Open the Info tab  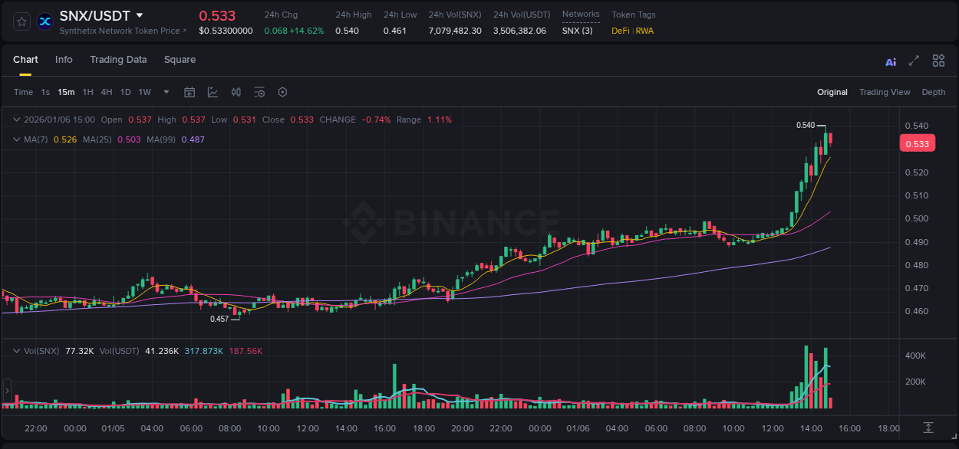click(x=64, y=60)
